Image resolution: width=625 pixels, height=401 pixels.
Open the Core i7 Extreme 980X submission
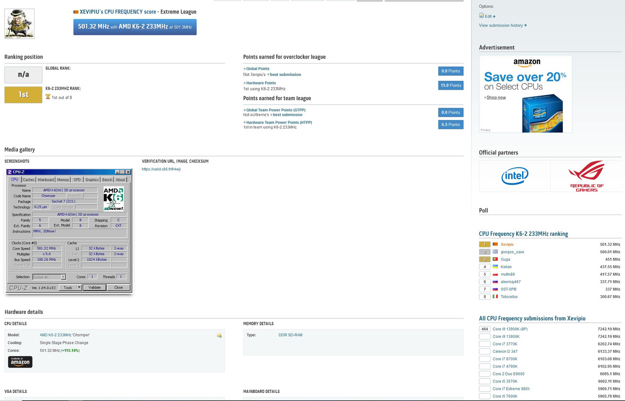511,389
